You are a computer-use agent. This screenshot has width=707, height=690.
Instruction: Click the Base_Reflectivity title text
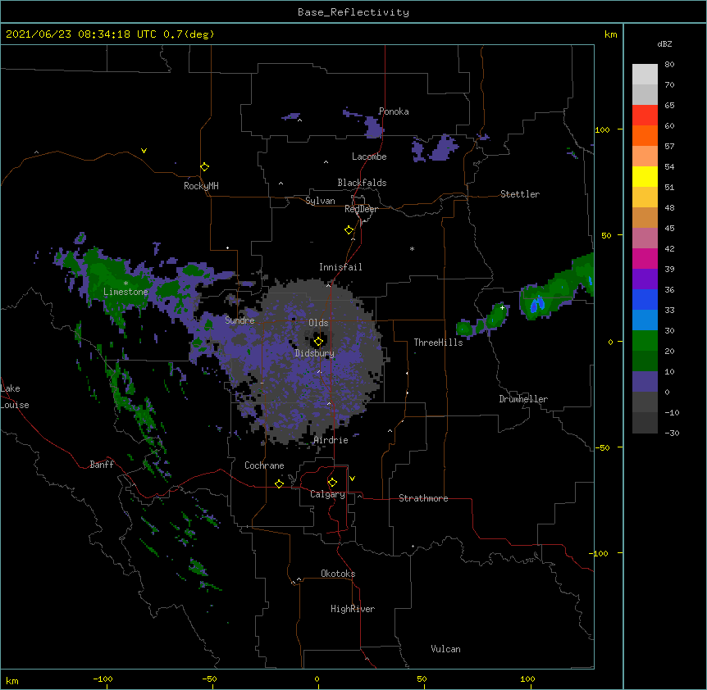353,12
